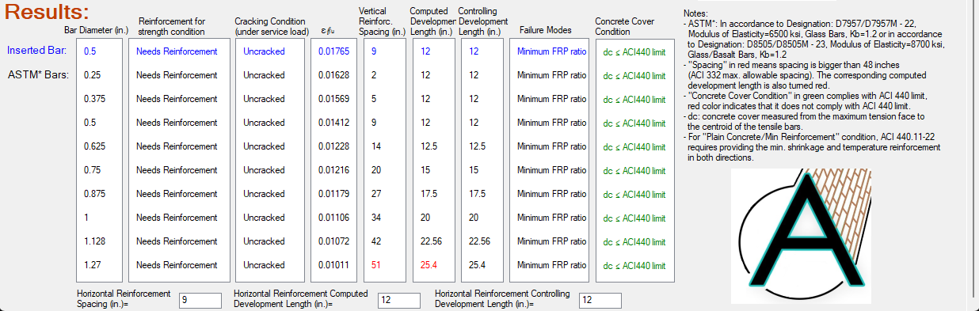The height and width of the screenshot is (311, 979).
Task: Click the 0.01765 strain value for inserted bar
Action: click(x=333, y=51)
